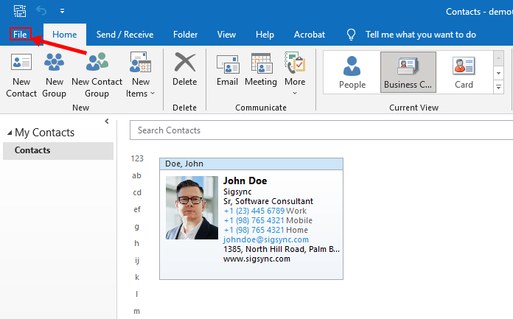Collapse the My Contacts group
The width and height of the screenshot is (513, 319).
pyautogui.click(x=10, y=133)
